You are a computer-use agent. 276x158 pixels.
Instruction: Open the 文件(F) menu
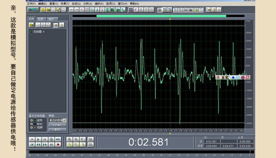tap(31, 4)
